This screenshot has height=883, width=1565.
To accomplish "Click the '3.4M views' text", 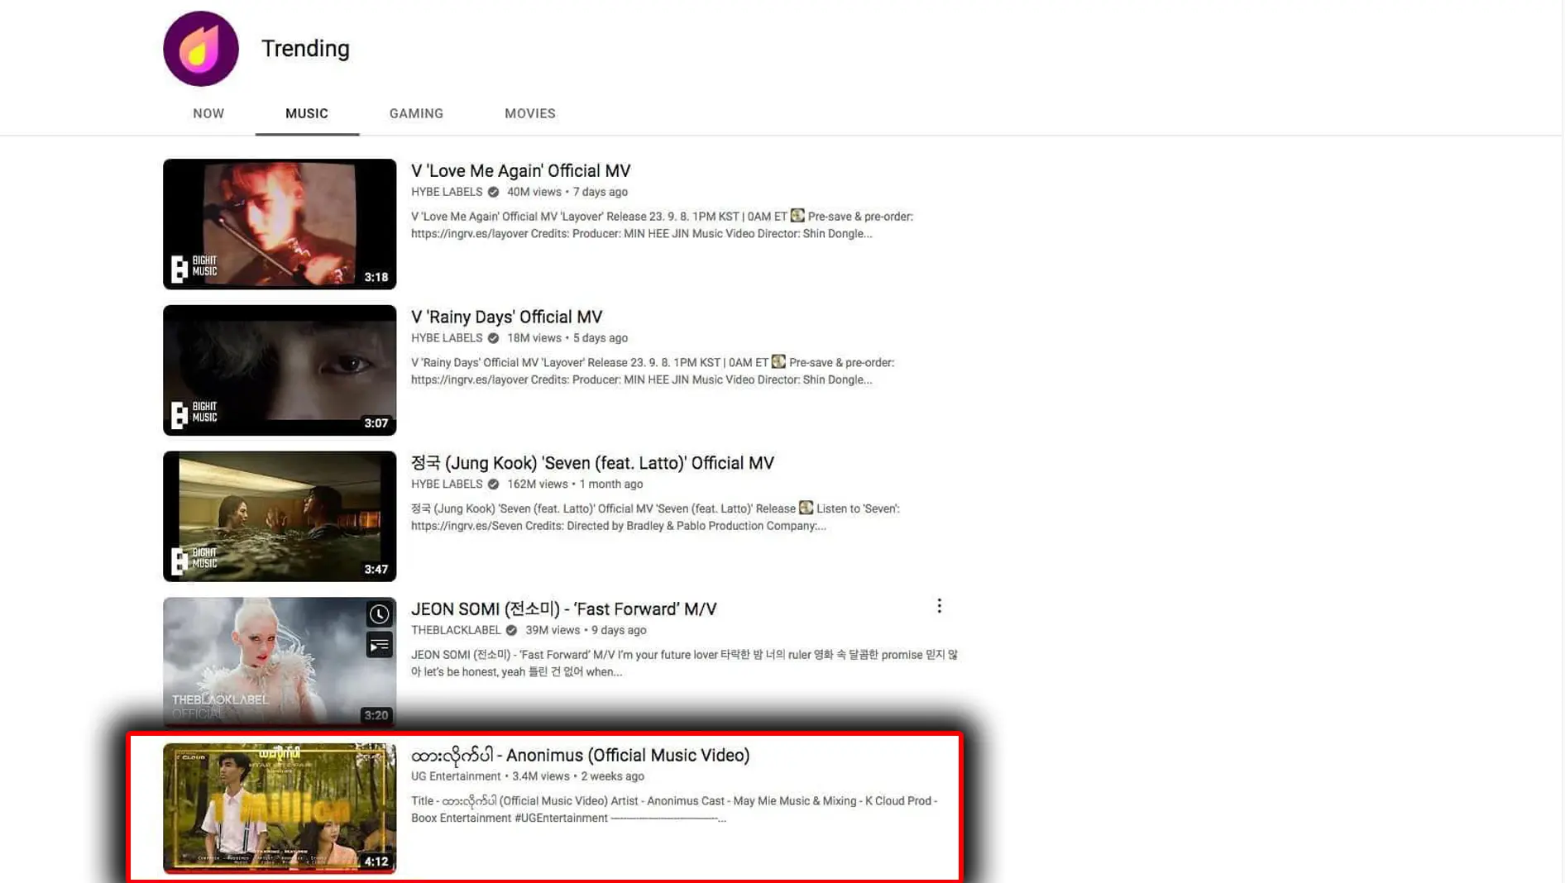I will (541, 776).
